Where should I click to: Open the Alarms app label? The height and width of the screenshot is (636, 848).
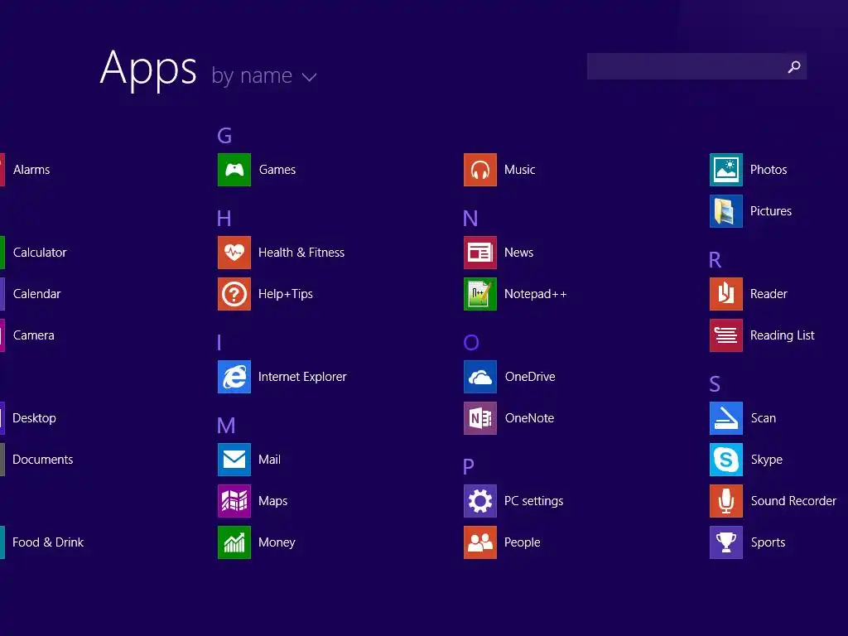coord(31,170)
